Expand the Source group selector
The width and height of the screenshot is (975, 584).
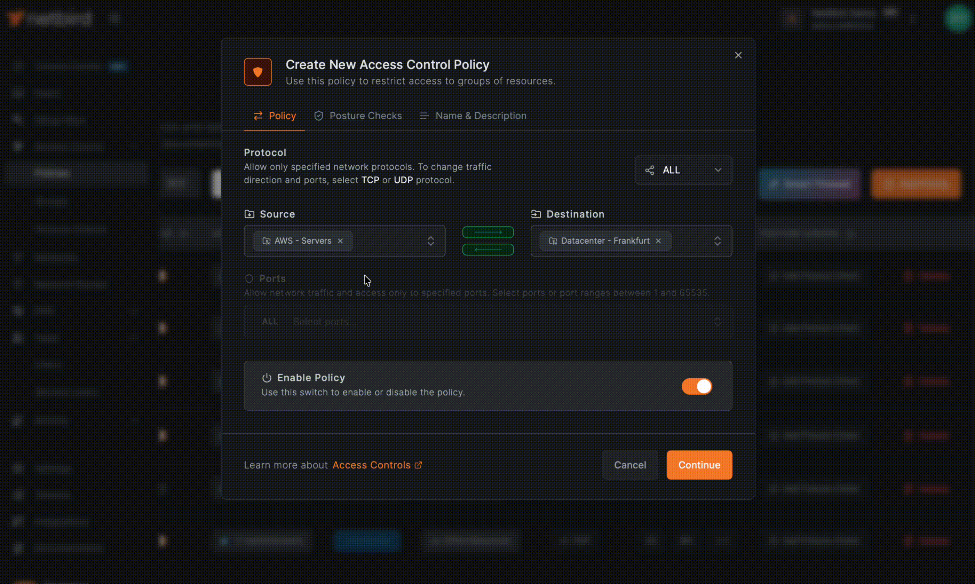tap(431, 241)
